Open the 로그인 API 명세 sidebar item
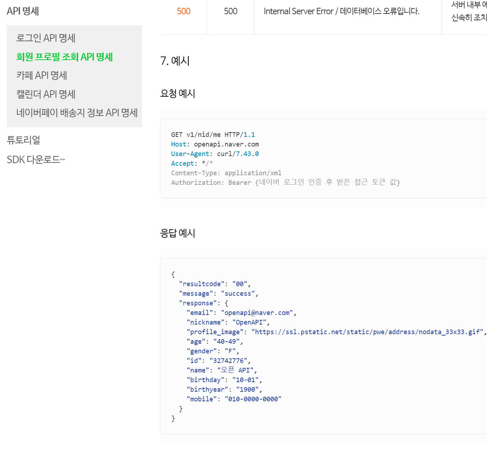Viewport: 487px width, 466px height. [x=46, y=38]
